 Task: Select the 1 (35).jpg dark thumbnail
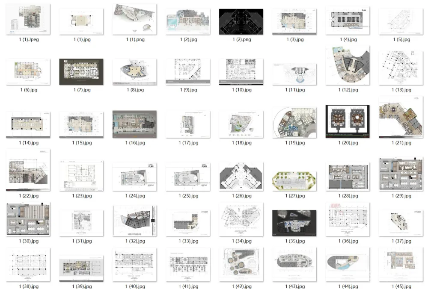294,222
